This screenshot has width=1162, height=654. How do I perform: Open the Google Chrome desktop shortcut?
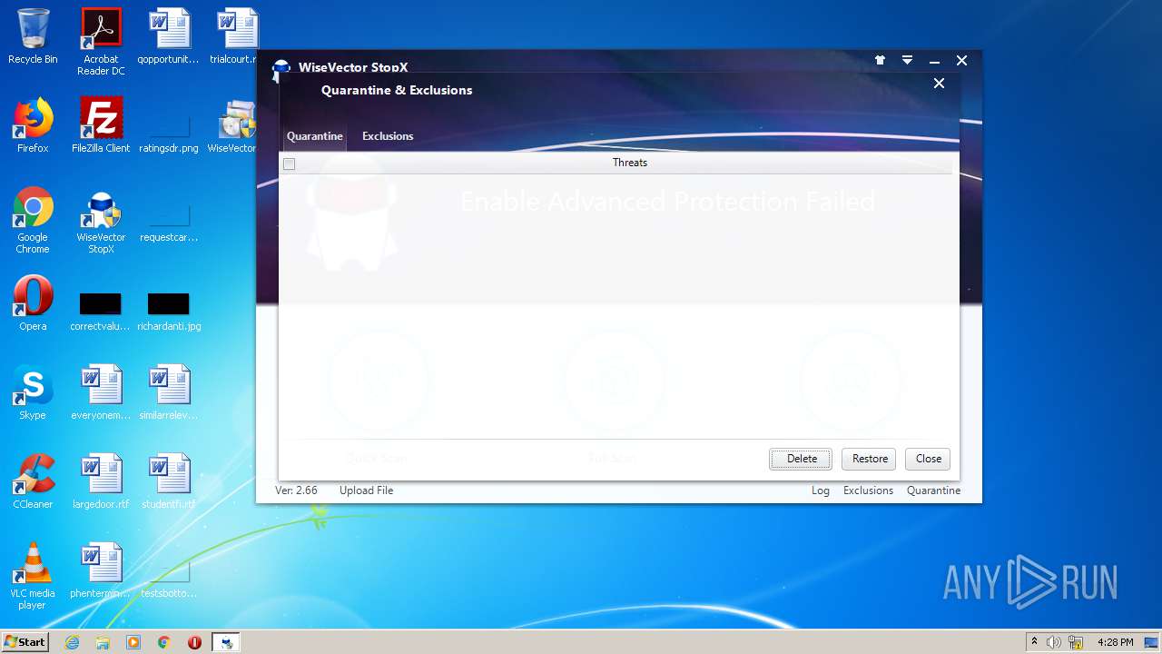pyautogui.click(x=33, y=220)
